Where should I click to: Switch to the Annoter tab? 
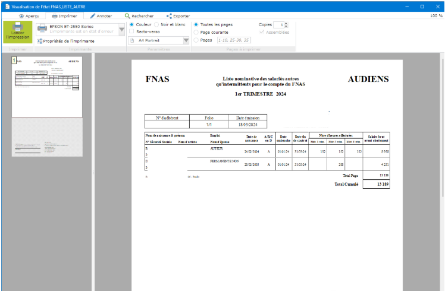[101, 16]
